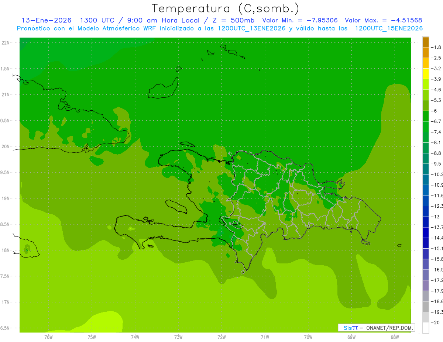Click the '-11.6' colorbar value

(437, 195)
